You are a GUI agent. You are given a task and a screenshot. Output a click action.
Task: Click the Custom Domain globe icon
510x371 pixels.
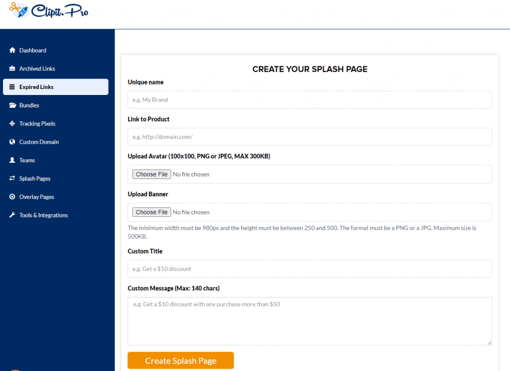[x=12, y=142]
